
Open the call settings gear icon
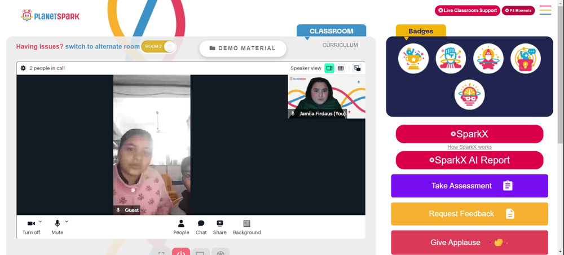23,68
